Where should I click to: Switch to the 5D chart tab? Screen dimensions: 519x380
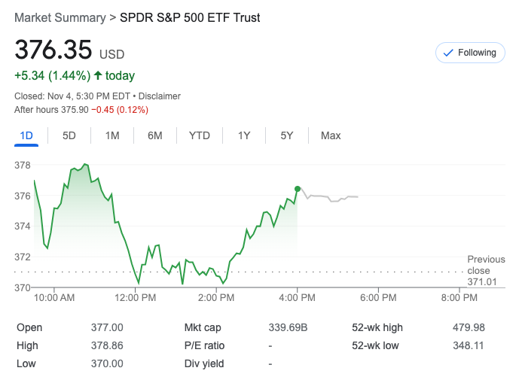(69, 135)
